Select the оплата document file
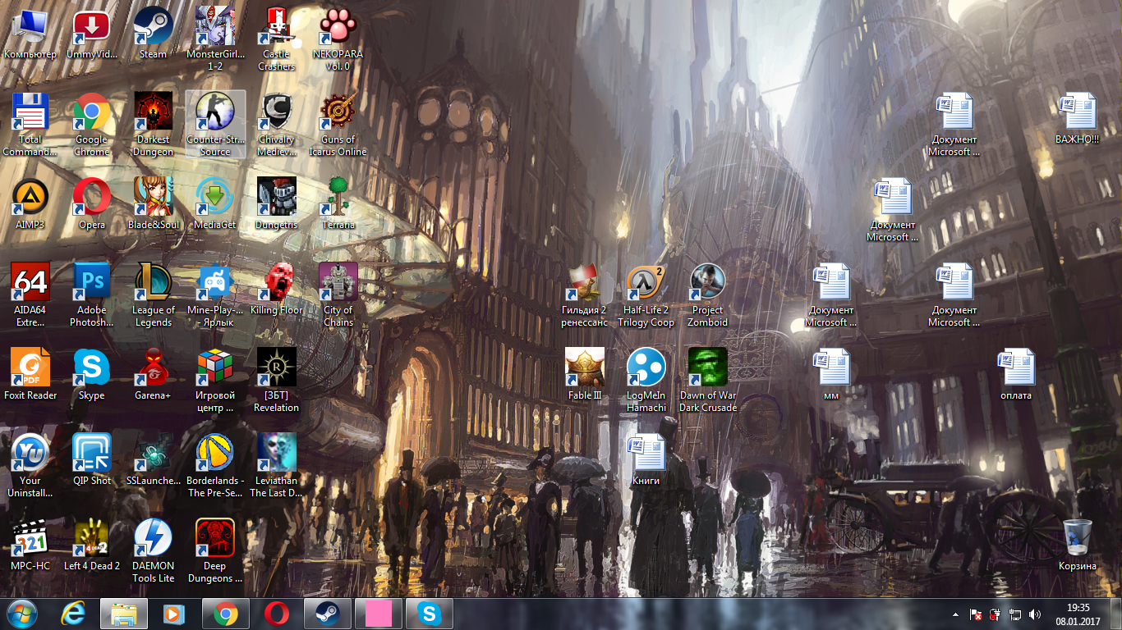The height and width of the screenshot is (630, 1122). click(x=1016, y=376)
